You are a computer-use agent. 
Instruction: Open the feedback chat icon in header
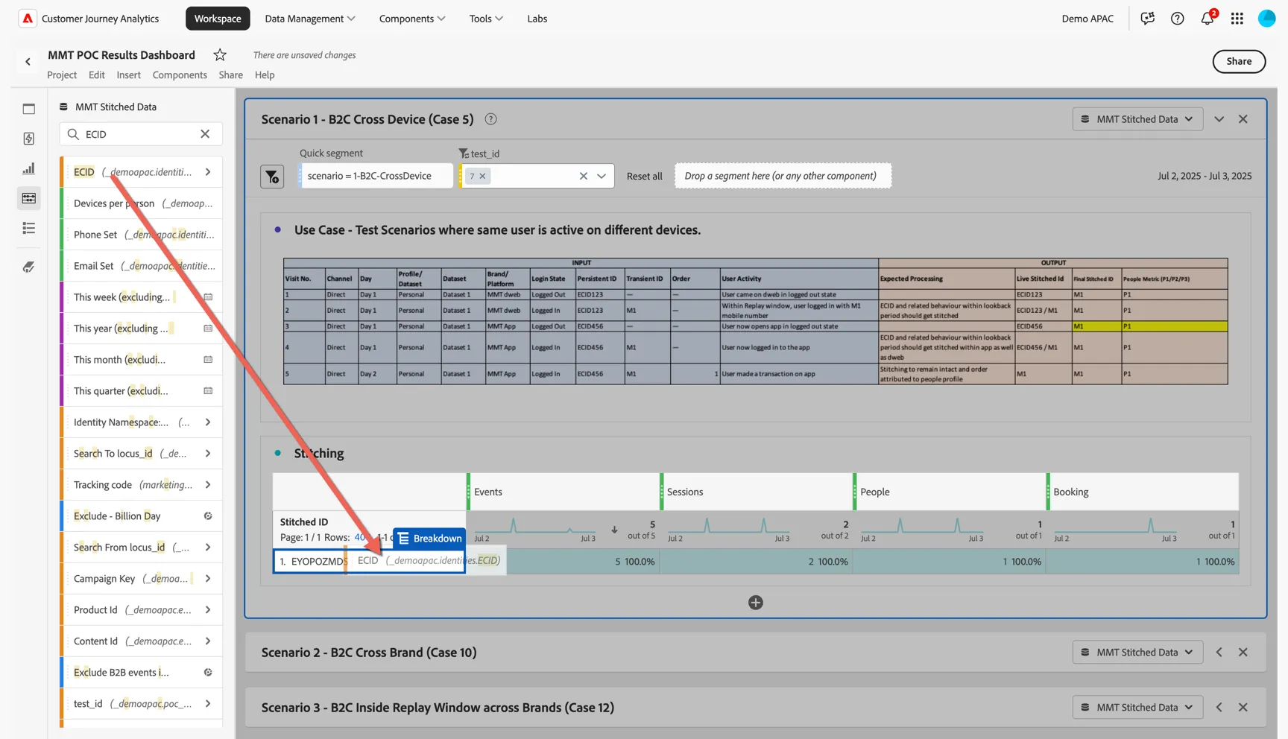point(1148,19)
